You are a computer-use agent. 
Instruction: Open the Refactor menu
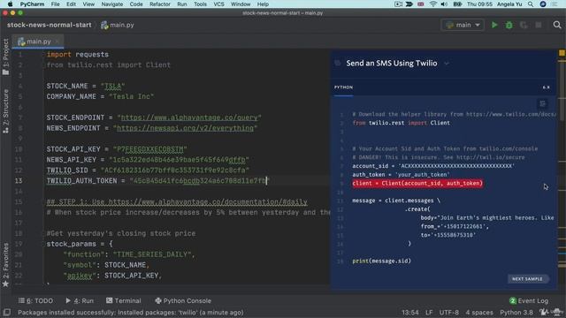pos(160,4)
